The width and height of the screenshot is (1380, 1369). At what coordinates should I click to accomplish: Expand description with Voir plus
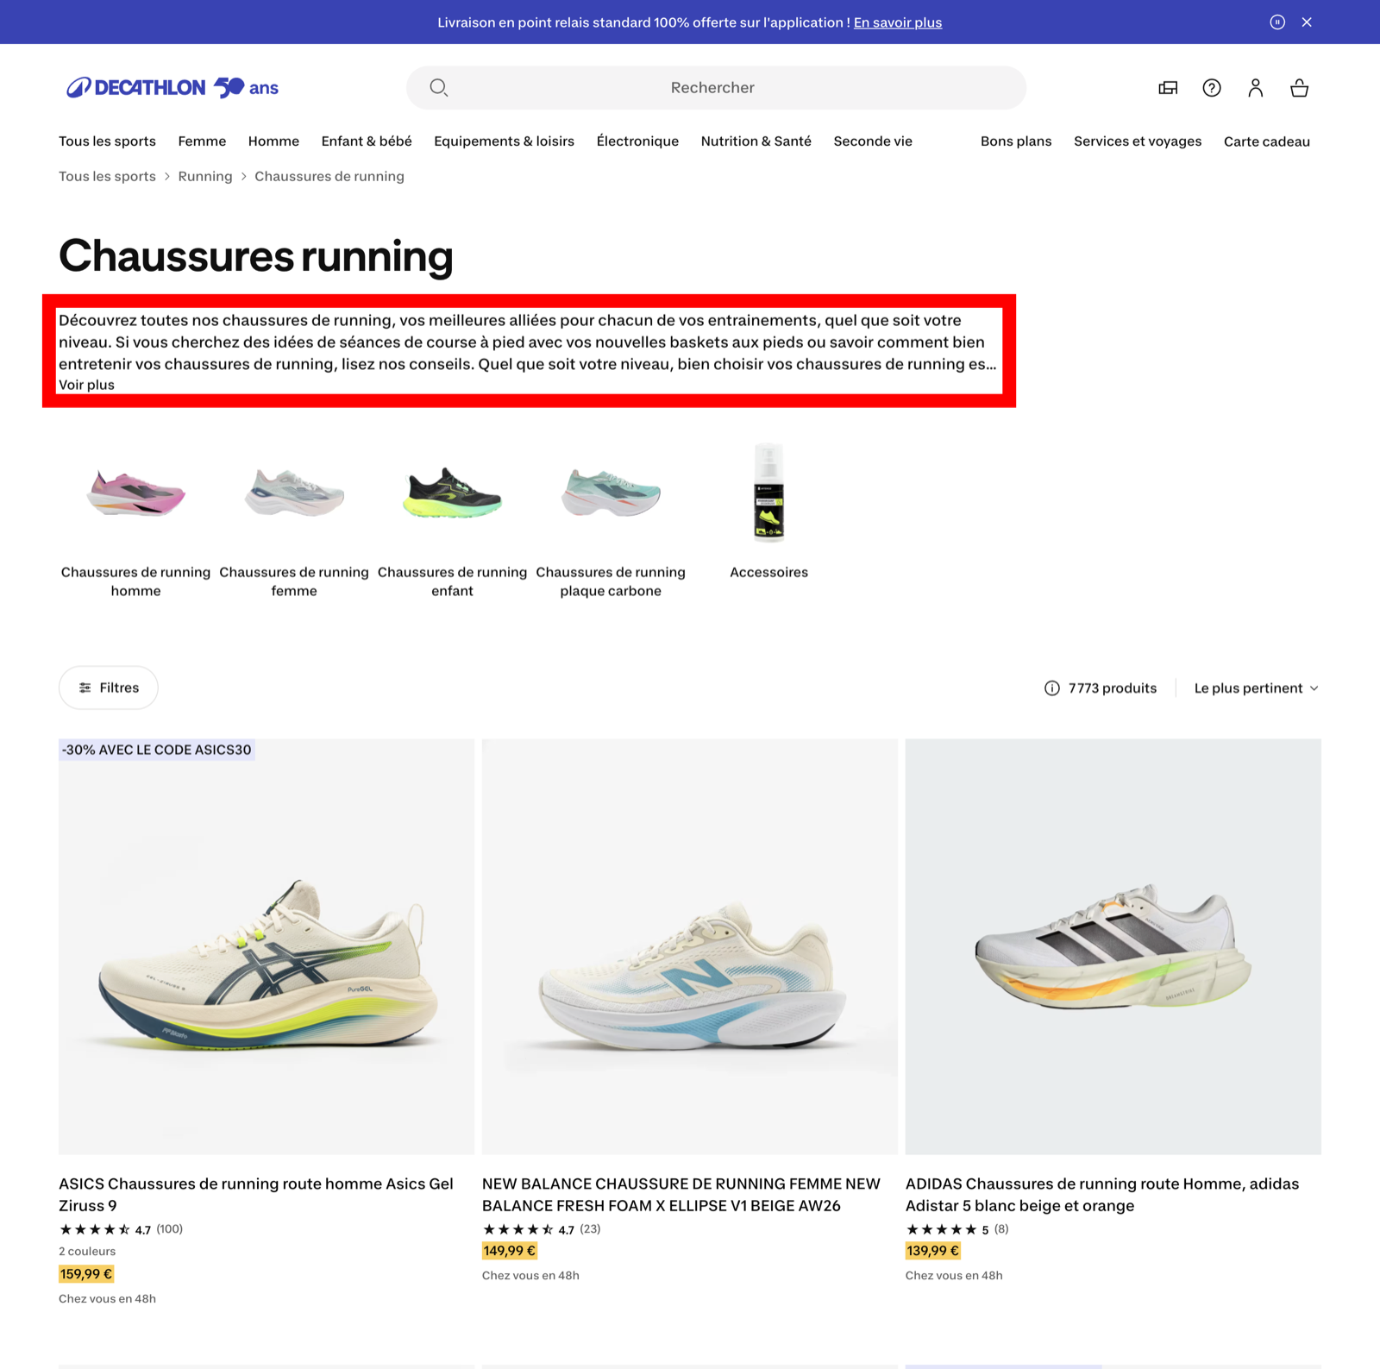86,385
